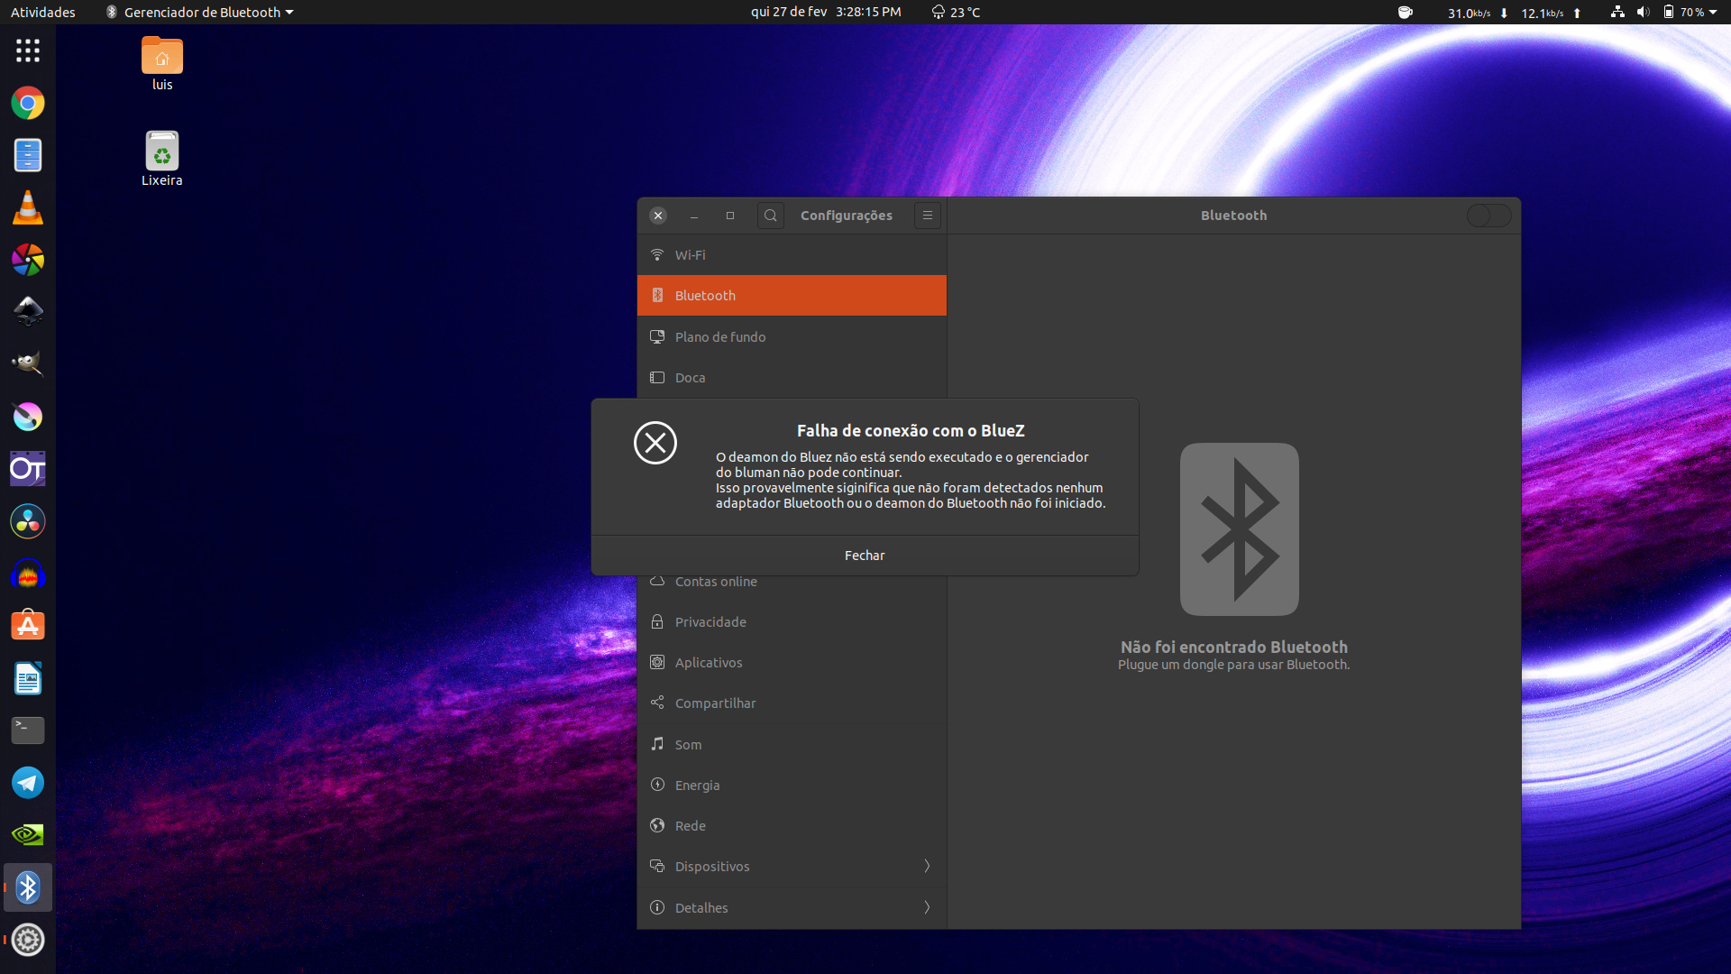Expand the Detalhes submenu chevron

[x=927, y=907]
